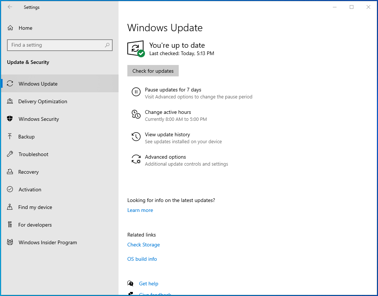Open the OS build info link

tap(142, 259)
